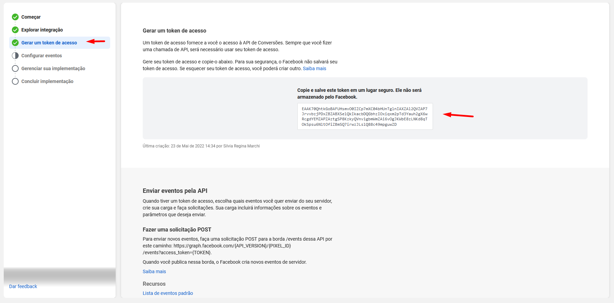Click Dar feedback link
Screen dimensions: 614x303
[23, 286]
